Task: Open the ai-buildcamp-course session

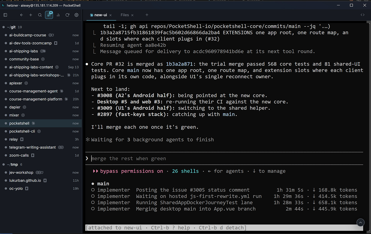Action: 41,35
